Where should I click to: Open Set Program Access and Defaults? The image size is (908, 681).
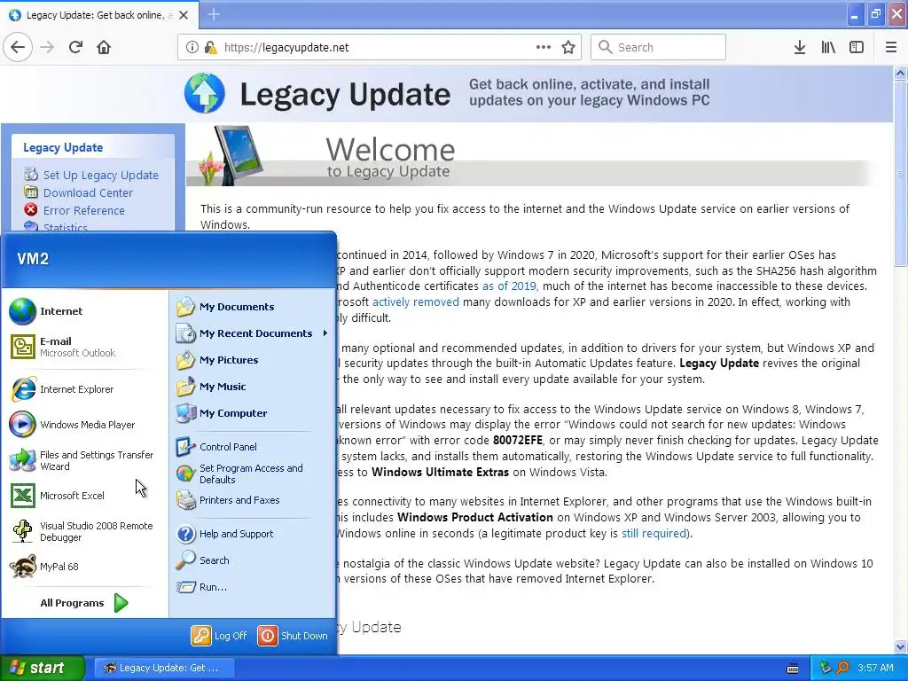[252, 474]
